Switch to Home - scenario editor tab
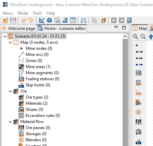This screenshot has height=146, width=153. point(61,28)
